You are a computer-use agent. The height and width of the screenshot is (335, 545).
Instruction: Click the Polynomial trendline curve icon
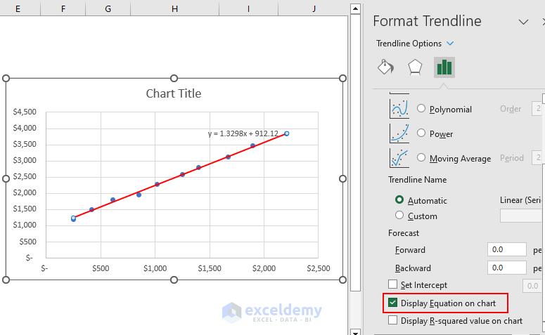[399, 109]
